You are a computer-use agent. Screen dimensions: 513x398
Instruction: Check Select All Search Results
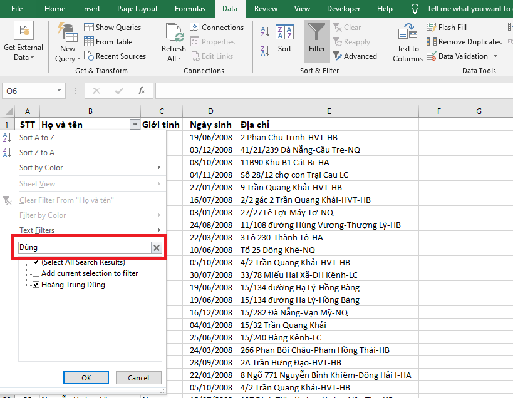click(36, 262)
